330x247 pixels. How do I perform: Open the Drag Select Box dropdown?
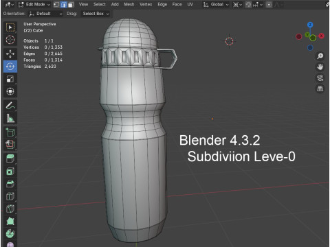click(96, 14)
